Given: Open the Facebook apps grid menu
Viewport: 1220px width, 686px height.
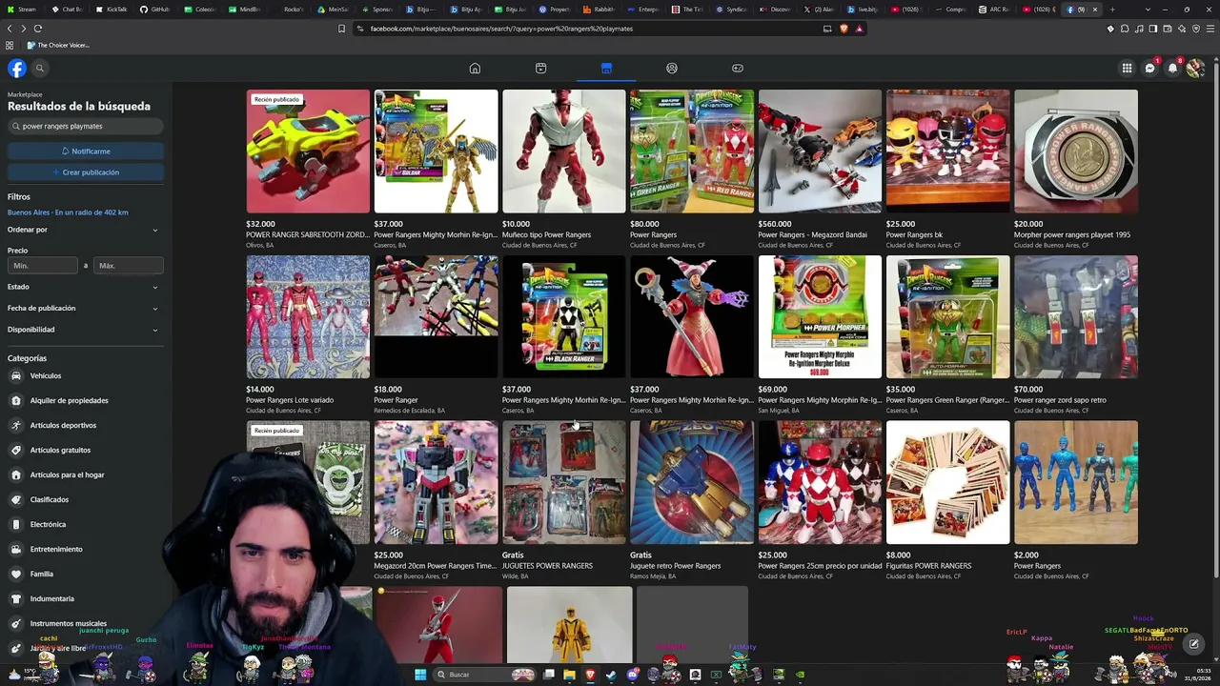Looking at the screenshot, I should [1127, 68].
